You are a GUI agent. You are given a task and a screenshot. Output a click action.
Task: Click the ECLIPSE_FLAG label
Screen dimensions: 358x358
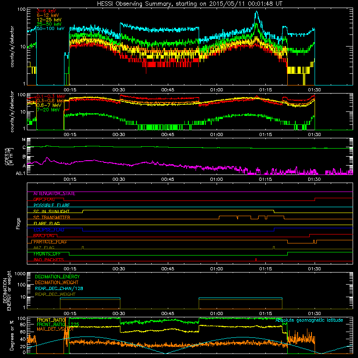tap(49, 230)
